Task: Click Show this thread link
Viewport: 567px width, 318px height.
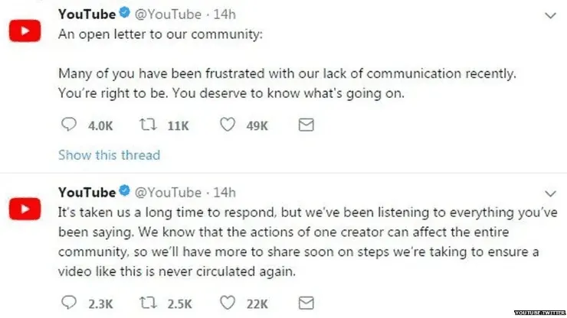Action: click(x=109, y=155)
